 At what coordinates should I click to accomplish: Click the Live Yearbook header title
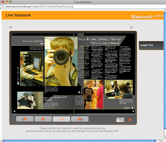click(x=18, y=15)
